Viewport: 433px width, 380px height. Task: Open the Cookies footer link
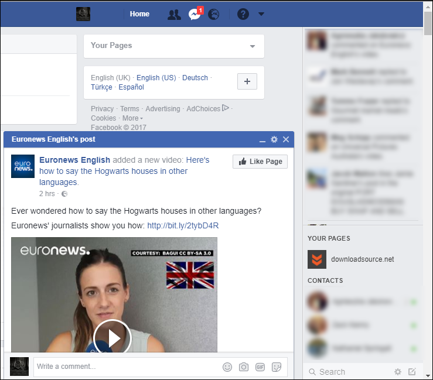(104, 118)
